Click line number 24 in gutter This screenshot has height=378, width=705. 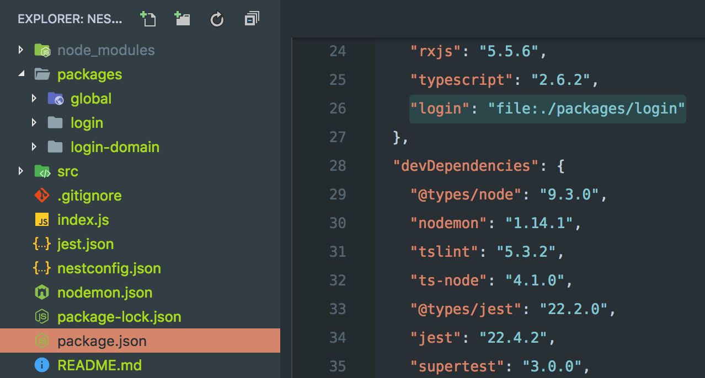(x=337, y=51)
